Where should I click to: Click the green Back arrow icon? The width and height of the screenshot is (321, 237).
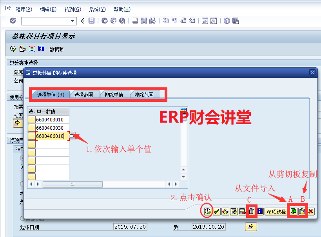click(104, 21)
